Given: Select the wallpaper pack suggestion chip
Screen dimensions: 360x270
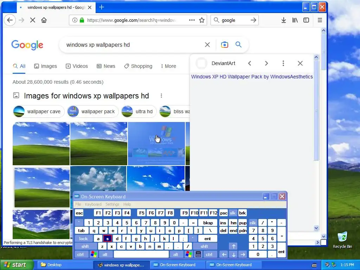Looking at the screenshot, I should pos(93,111).
